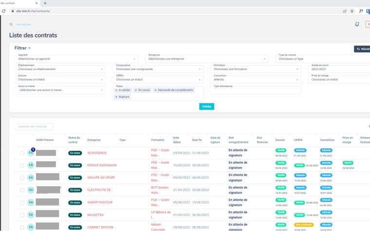Click the keyword input field above table
The image size is (370, 231).
click(33, 126)
